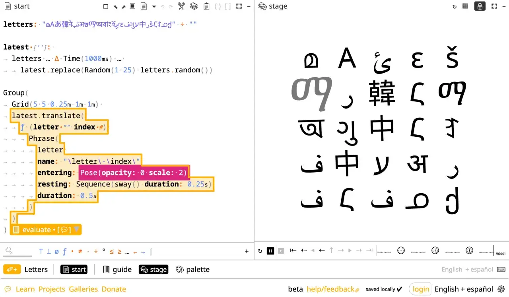The image size is (509, 297).
Task: Click the undo arrow in editor toolbar
Action: [163, 6]
